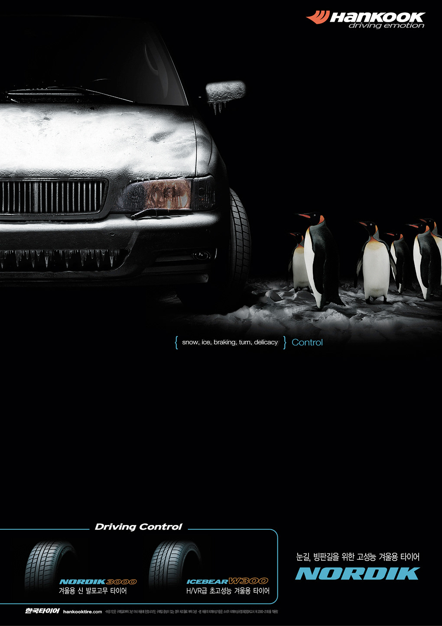Click the ICEBEAR W300 product name
Screen dimensions: 442x626
[x=227, y=581]
